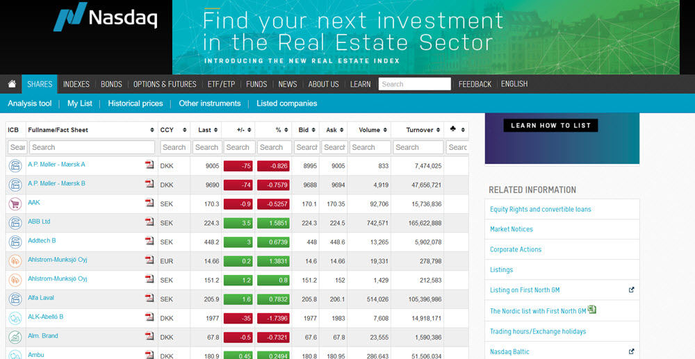Sort by the clover symbol column header
This screenshot has width=695, height=359.
(457, 130)
